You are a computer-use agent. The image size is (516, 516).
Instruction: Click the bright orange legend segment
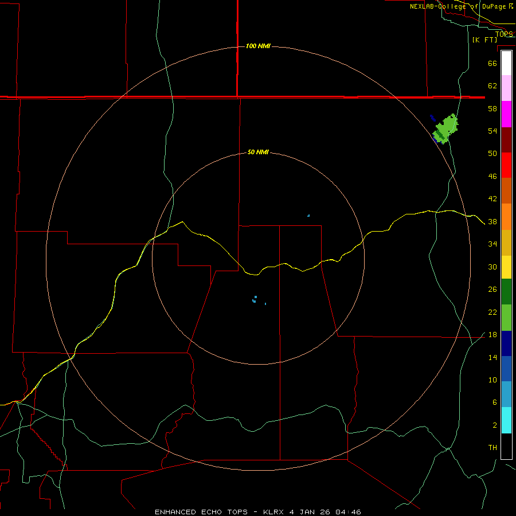[506, 217]
